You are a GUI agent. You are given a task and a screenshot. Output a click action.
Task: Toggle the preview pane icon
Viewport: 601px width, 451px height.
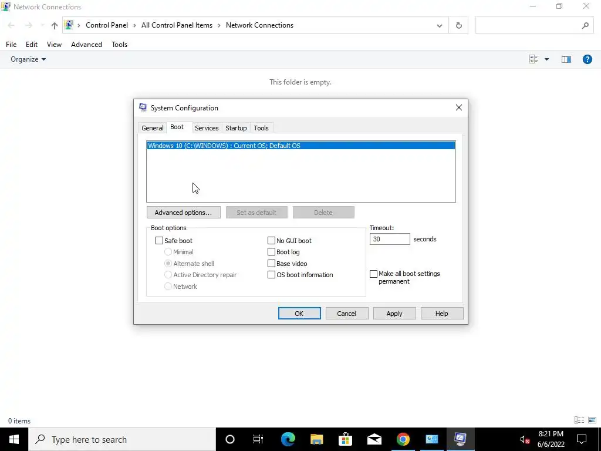(x=566, y=59)
